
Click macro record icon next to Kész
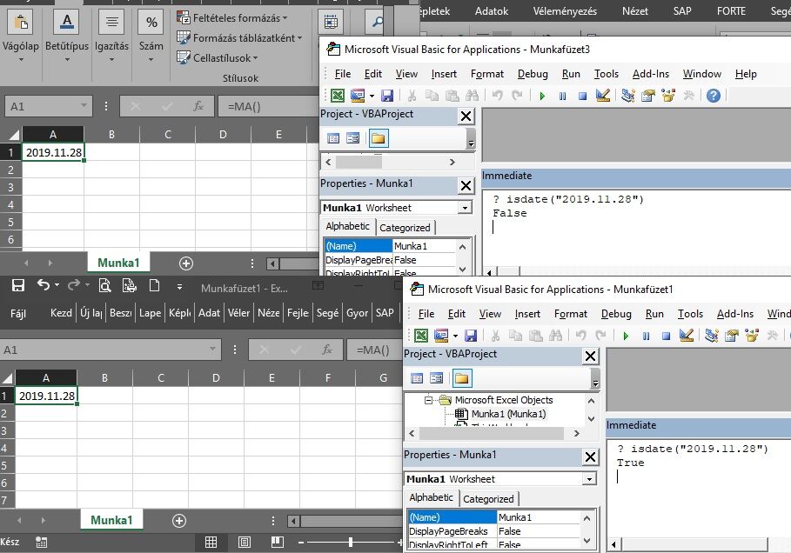[x=42, y=543]
